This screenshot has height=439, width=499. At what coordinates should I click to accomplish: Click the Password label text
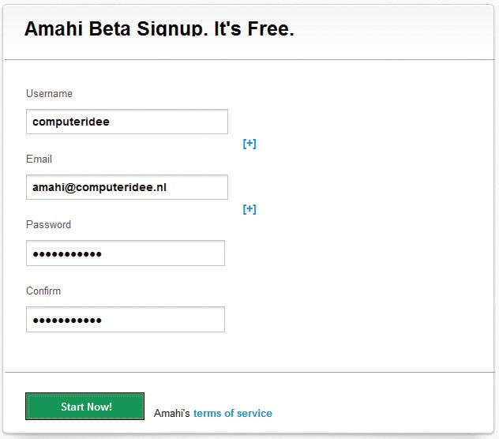(x=48, y=224)
